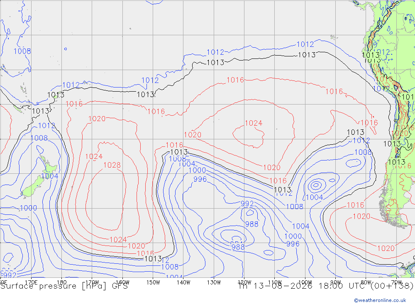Image resolution: width=415 pixels, height=304 pixels.
Task: Click the 130W longitude axis label
Action: point(214,282)
